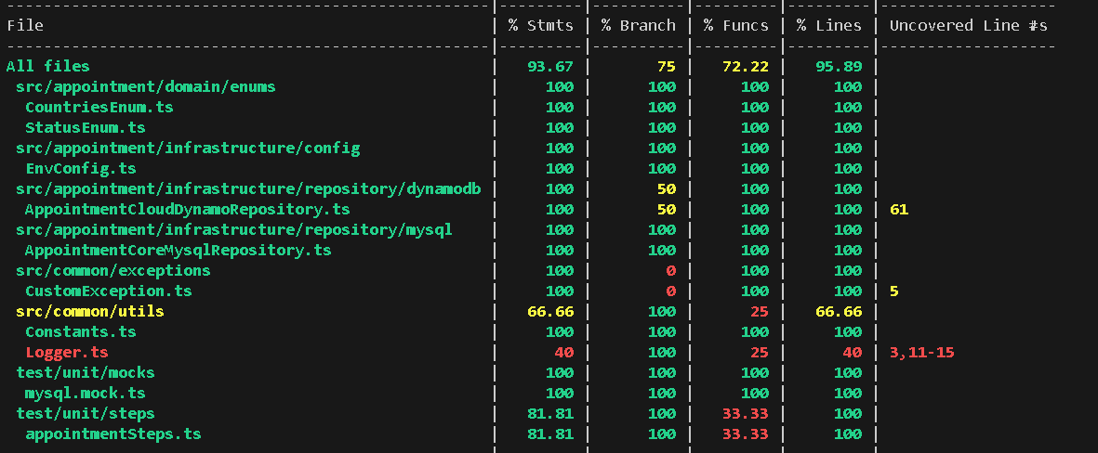Viewport: 1098px width, 453px height.
Task: Click the src/common/exceptions folder row
Action: pyautogui.click(x=113, y=270)
